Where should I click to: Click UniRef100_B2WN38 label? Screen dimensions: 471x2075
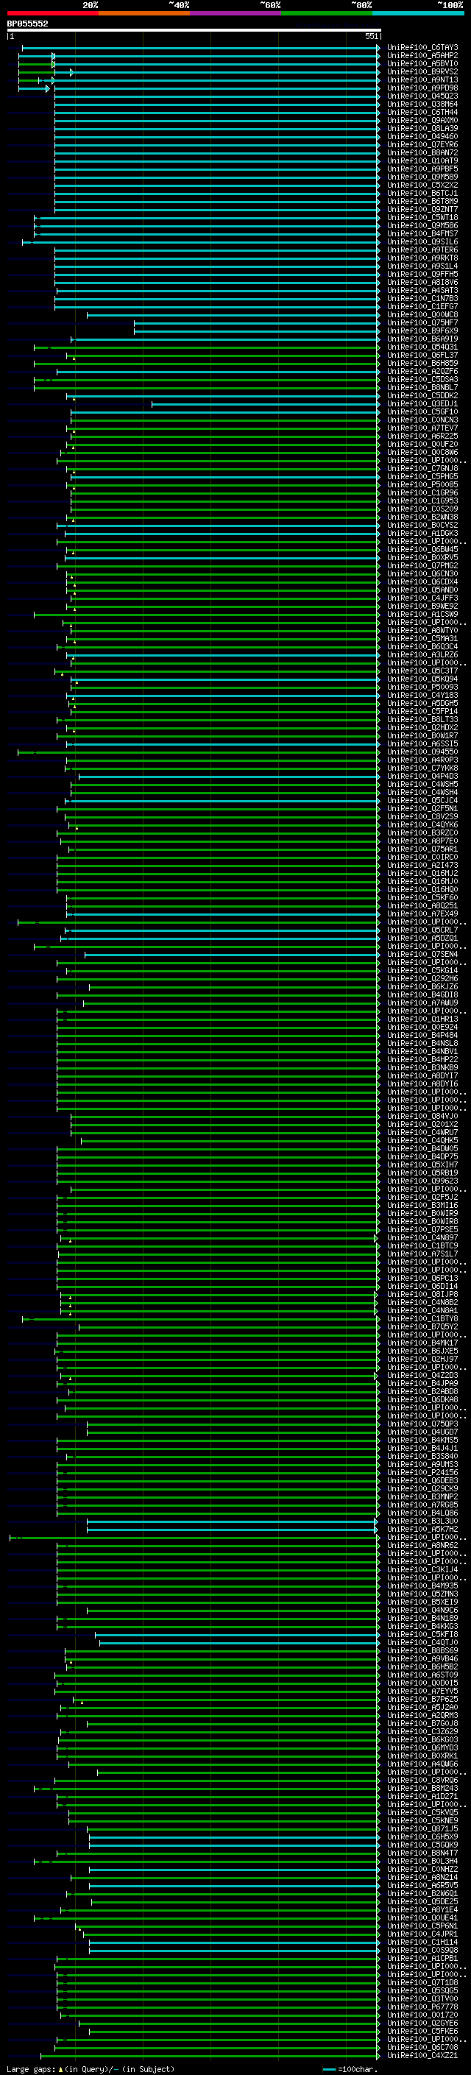[x=422, y=517]
